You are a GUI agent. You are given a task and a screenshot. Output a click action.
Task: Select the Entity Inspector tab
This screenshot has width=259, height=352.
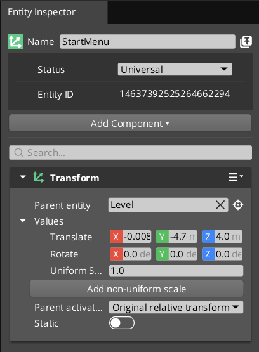(x=42, y=12)
